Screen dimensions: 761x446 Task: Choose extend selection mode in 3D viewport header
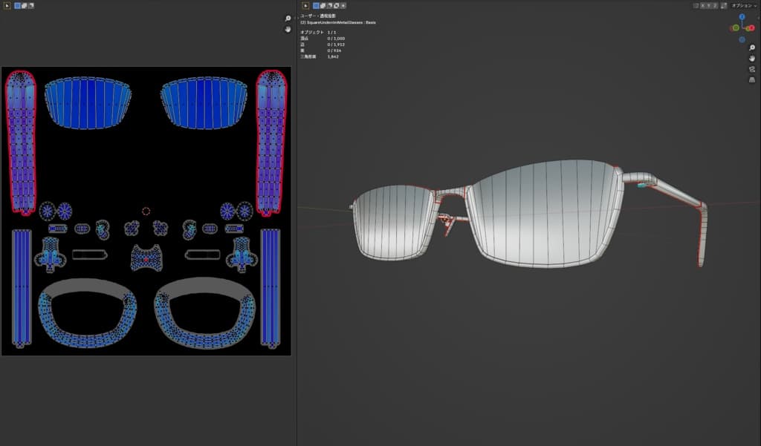[x=324, y=5]
